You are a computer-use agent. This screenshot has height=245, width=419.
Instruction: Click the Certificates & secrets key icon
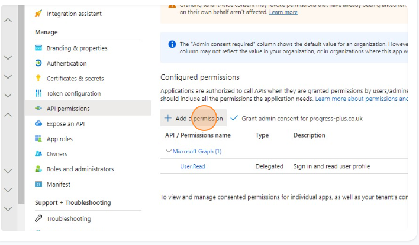point(38,79)
